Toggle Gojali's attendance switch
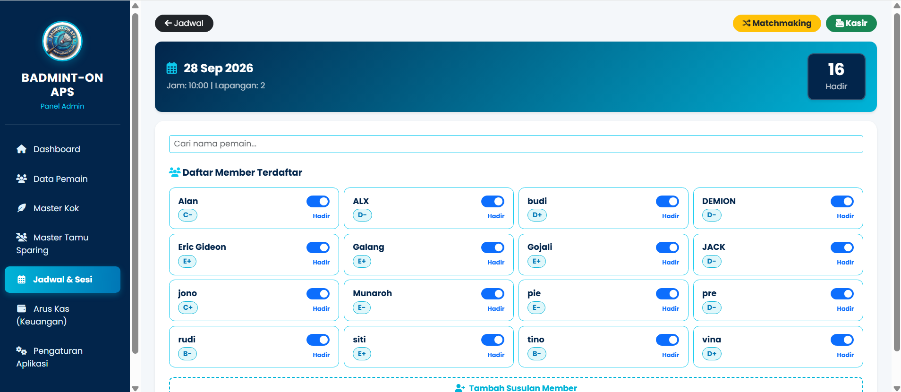The height and width of the screenshot is (392, 901). pos(667,247)
